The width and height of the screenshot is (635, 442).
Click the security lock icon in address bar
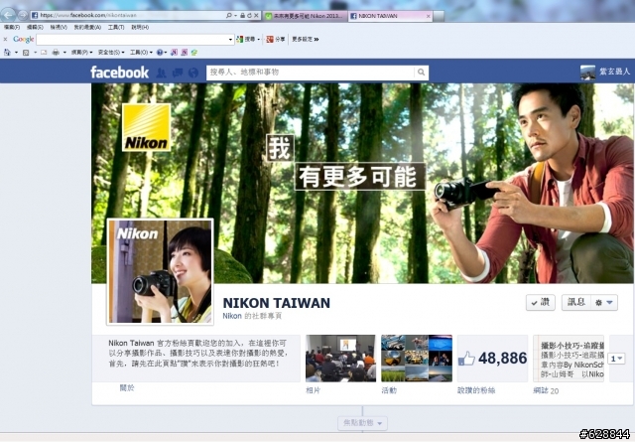pyautogui.click(x=242, y=16)
